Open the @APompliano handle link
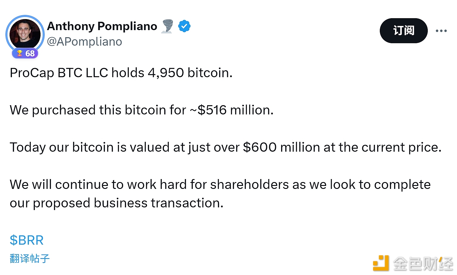This screenshot has width=457, height=275. (85, 42)
